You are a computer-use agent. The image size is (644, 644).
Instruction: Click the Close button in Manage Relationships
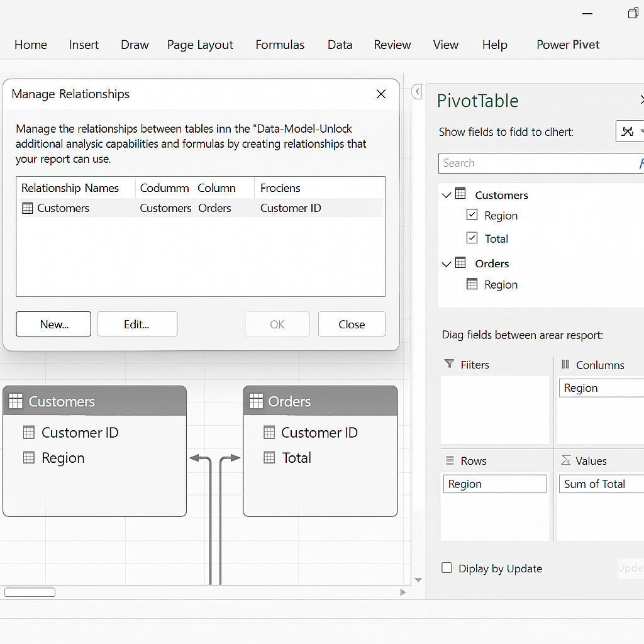(352, 324)
